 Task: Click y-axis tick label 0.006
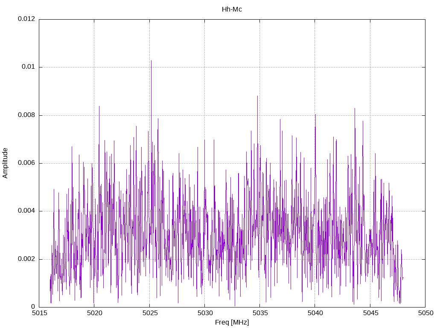point(26,163)
